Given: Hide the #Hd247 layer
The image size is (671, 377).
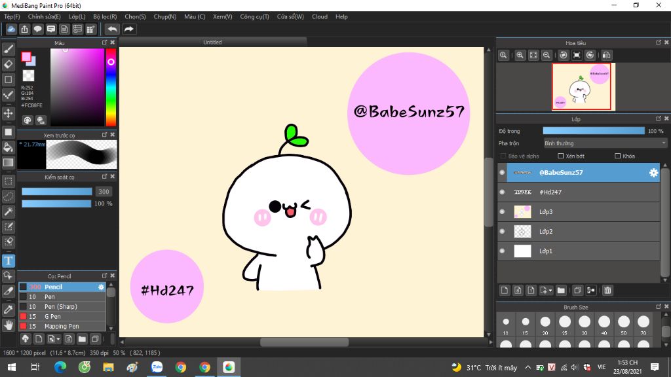Looking at the screenshot, I should point(502,192).
